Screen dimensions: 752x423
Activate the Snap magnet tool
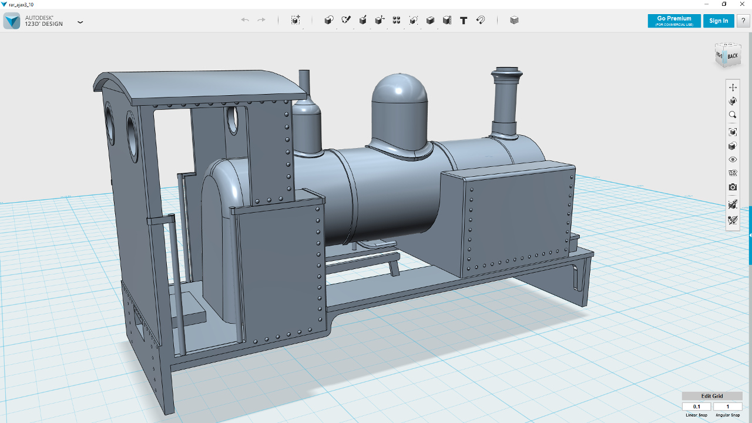[481, 20]
